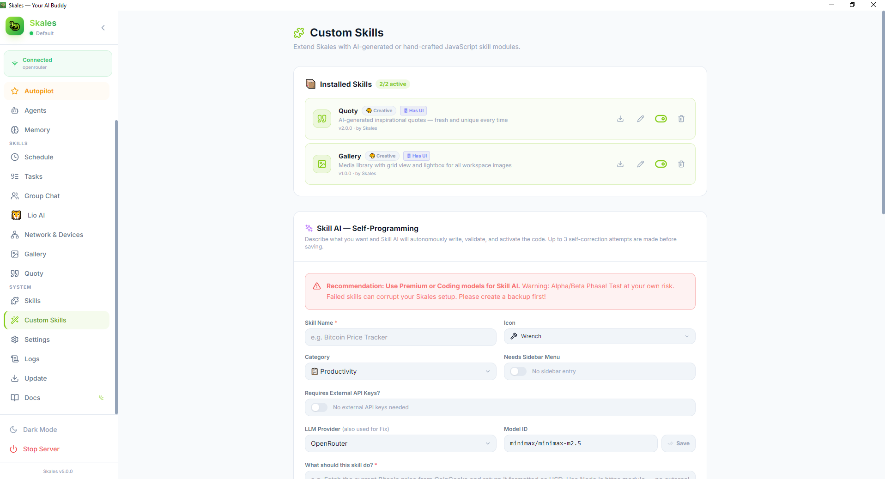Screen dimensions: 885x479
Task: Click the Default profile status label
Action: (x=45, y=33)
